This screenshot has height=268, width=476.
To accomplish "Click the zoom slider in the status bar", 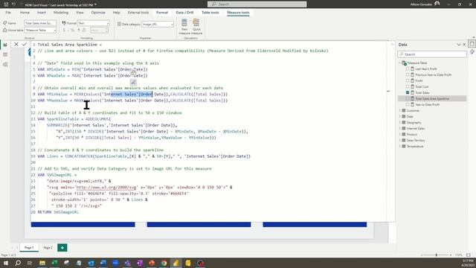I will point(436,255).
